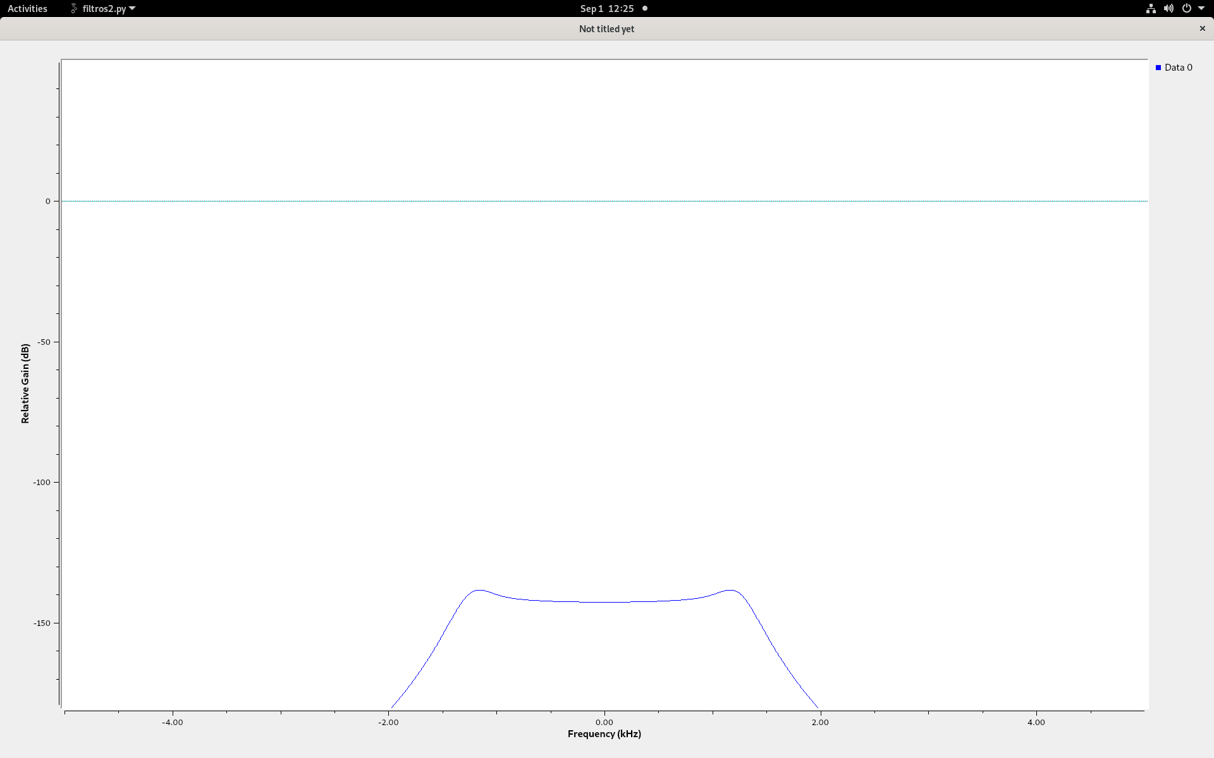Click the 0.00 frequency tick label
Screen dimensions: 1214x758
tap(604, 722)
